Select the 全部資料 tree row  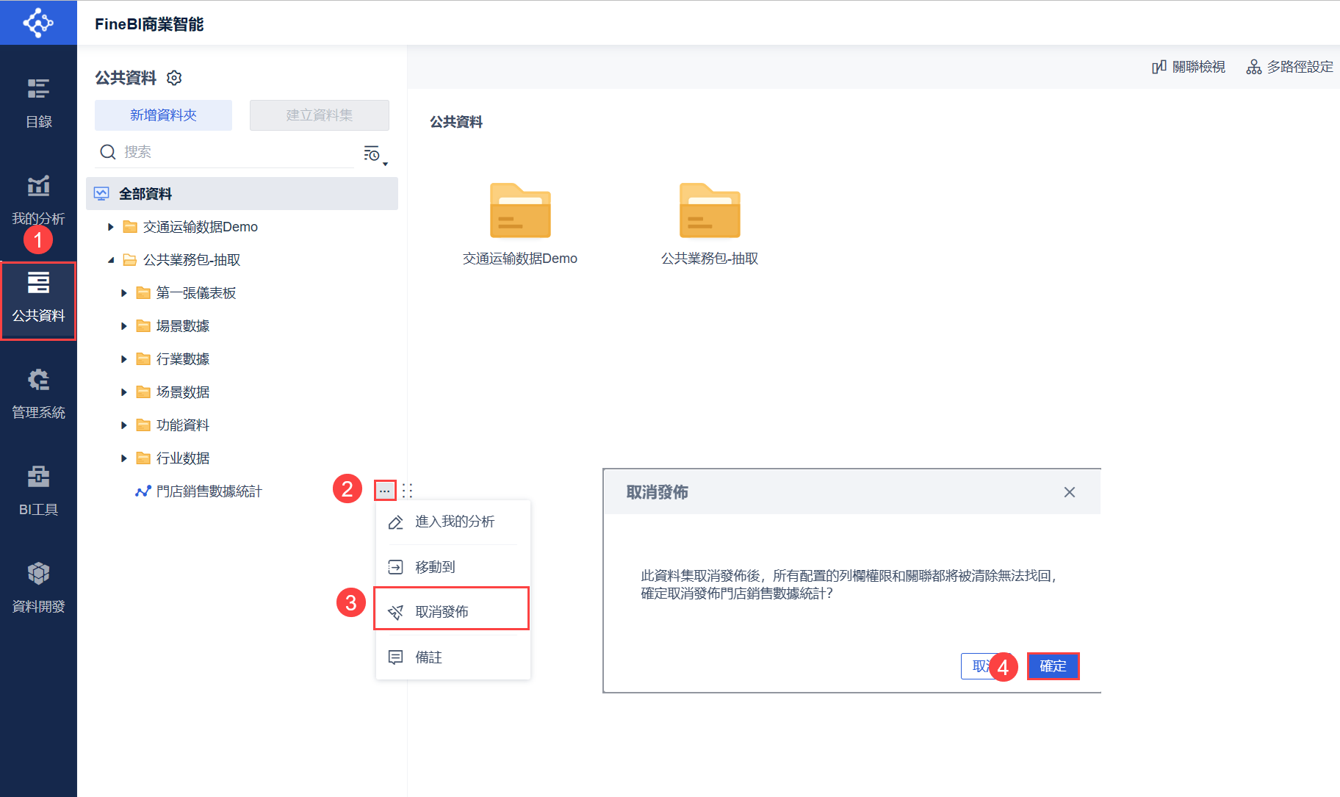[x=242, y=194]
